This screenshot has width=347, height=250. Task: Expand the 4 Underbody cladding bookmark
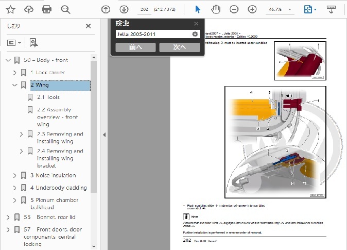coord(14,188)
